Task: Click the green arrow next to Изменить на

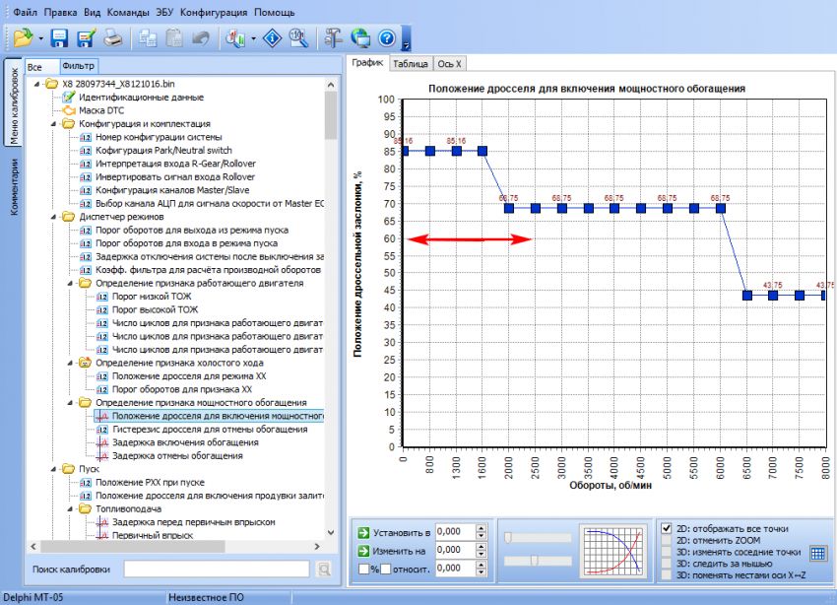Action: tap(363, 551)
